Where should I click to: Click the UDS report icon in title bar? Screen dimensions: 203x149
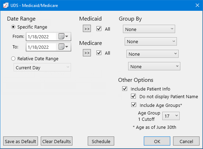coord(6,6)
